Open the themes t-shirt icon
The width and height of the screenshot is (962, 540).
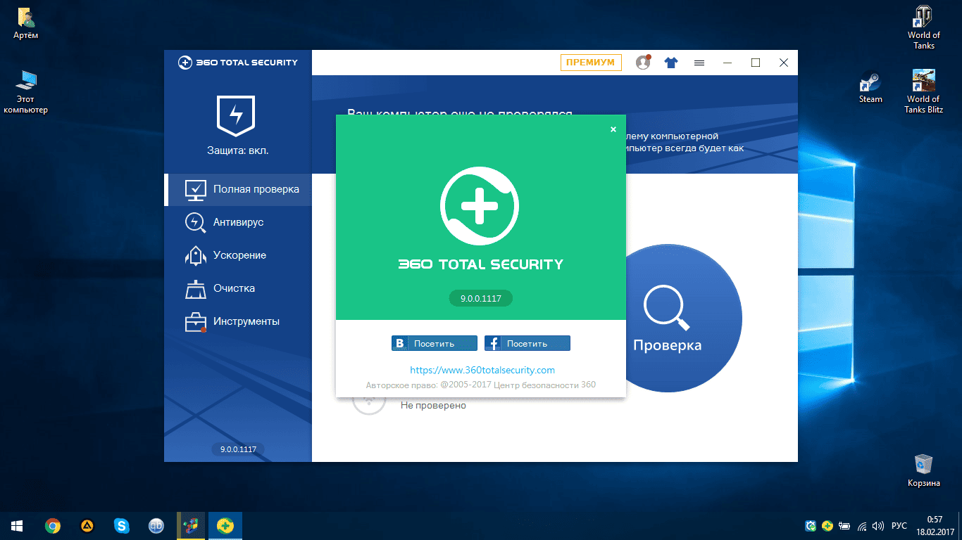[671, 63]
